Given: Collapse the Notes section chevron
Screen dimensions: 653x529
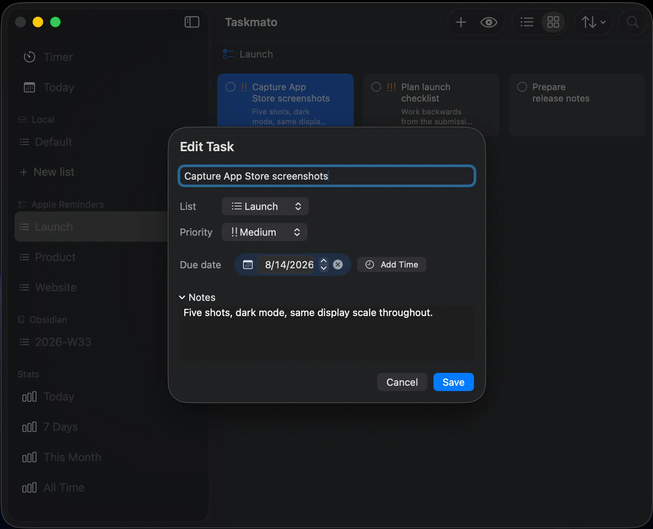Looking at the screenshot, I should point(182,297).
